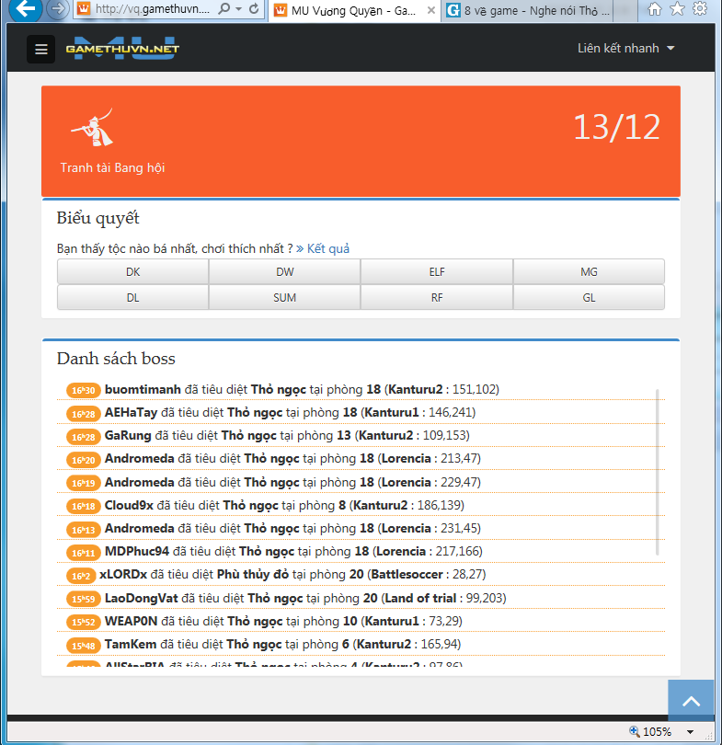Click the scroll-to-top arrow button
The image size is (722, 745).
(691, 702)
